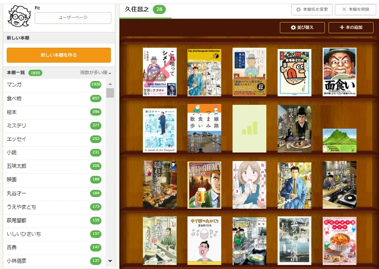379x269 pixels.
Task: Open the うえやまとち shelf
Action: (55, 207)
